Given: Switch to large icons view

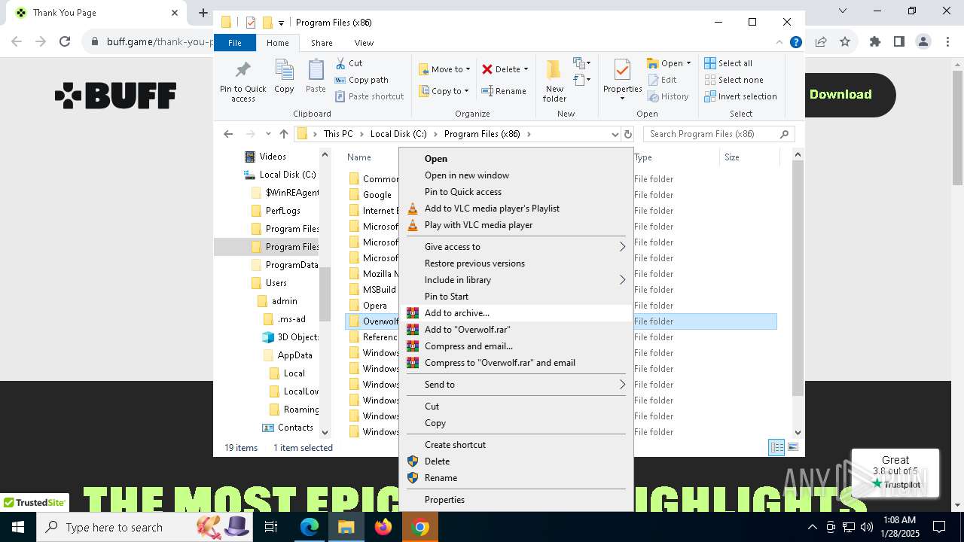Looking at the screenshot, I should pos(793,447).
